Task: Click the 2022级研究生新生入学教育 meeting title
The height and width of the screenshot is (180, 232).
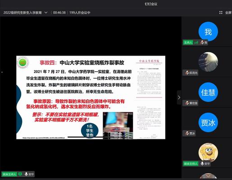Action: (x=23, y=13)
